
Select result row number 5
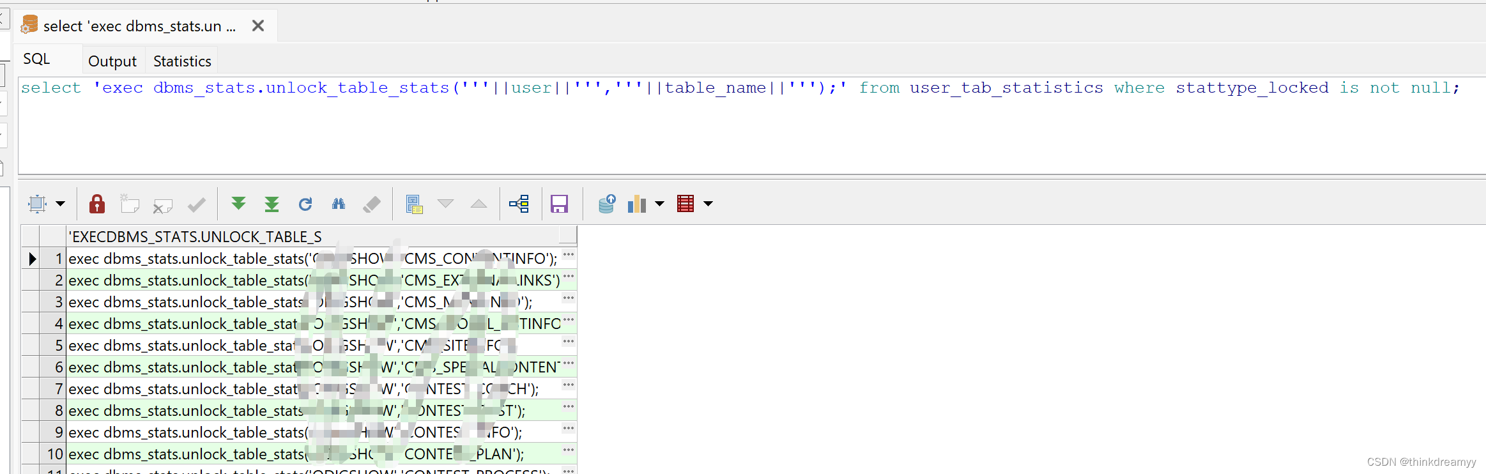coord(52,346)
